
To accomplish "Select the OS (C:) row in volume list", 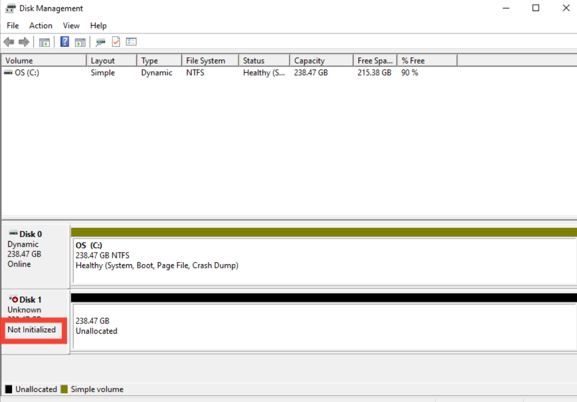I will [22, 73].
